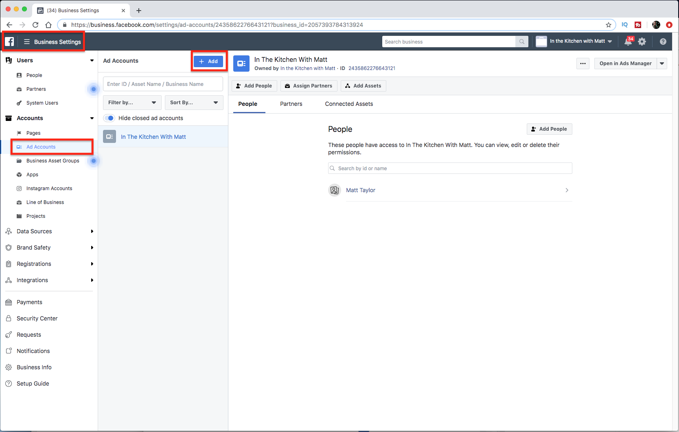Click Matt Taylor's profile avatar icon
The image size is (679, 432).
tap(335, 190)
